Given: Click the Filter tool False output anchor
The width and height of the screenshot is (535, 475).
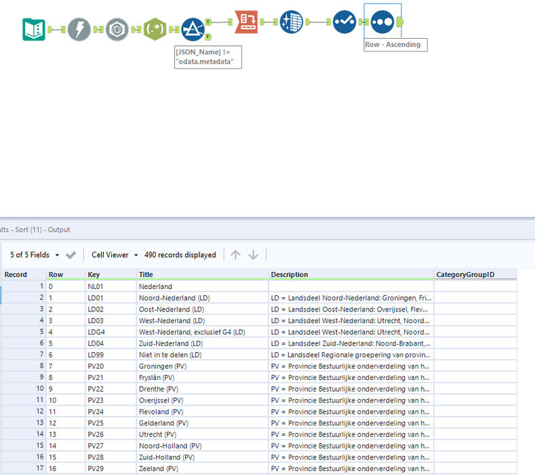Looking at the screenshot, I should [208, 37].
